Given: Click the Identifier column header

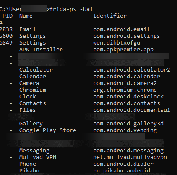Looking at the screenshot, I should point(110,16).
